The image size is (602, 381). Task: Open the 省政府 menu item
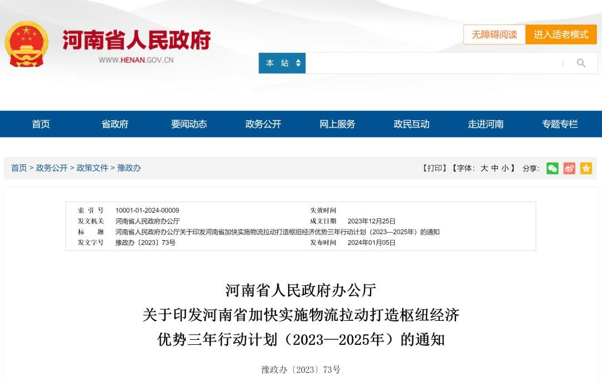click(115, 124)
